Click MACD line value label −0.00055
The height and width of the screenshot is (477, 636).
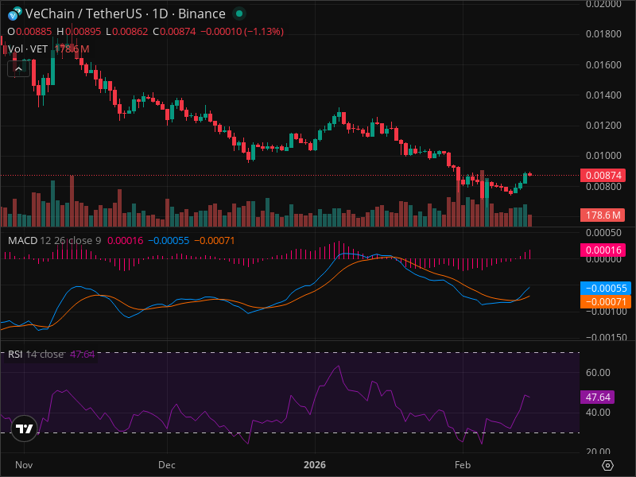click(606, 288)
